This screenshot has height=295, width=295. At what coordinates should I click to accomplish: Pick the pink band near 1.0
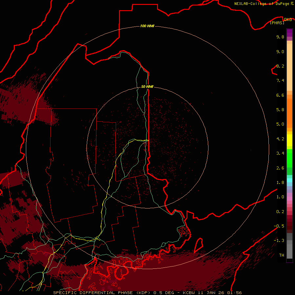[289, 199]
